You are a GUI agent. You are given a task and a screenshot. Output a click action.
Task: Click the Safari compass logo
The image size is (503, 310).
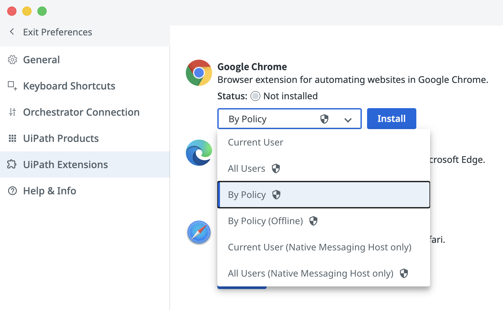point(199,233)
